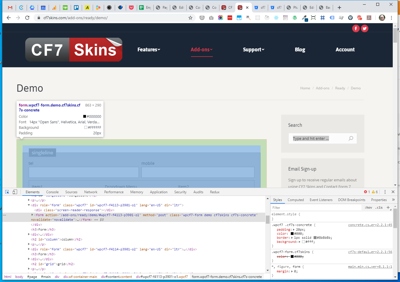Toggle the .cls class editor
The height and width of the screenshot is (282, 400).
click(379, 208)
